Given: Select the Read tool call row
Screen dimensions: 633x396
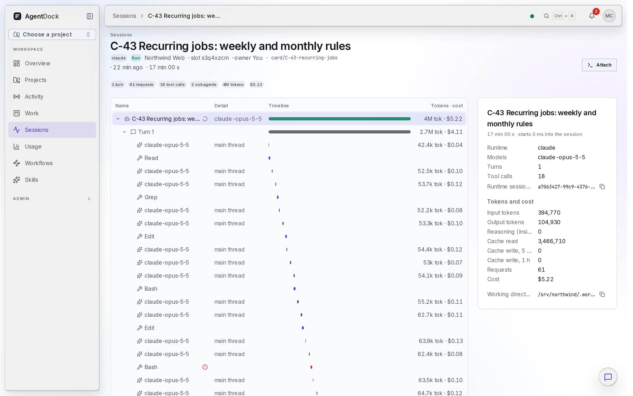Looking at the screenshot, I should (289, 158).
